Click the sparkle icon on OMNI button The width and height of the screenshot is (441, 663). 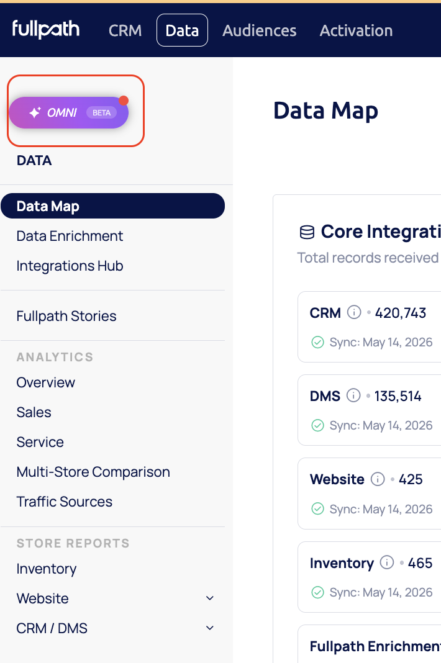point(35,112)
